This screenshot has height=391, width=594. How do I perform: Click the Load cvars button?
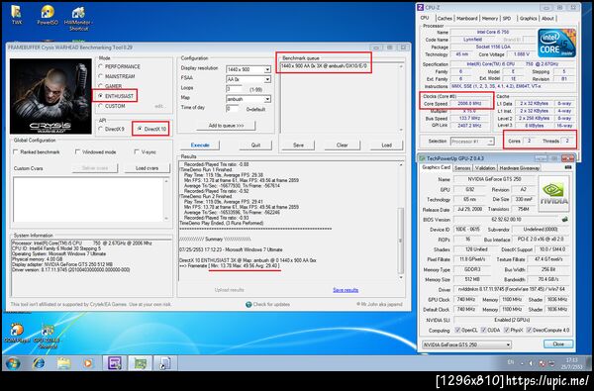pos(147,168)
